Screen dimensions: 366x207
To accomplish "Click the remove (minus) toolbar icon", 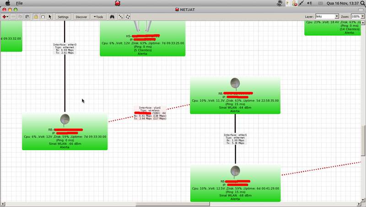I will (13, 16).
